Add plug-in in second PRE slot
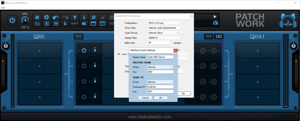Image resolution: width=300 pixels, height=121 pixels. click(39, 66)
